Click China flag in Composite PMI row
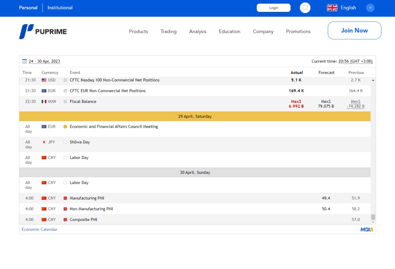This screenshot has height=269, width=395. (x=44, y=220)
